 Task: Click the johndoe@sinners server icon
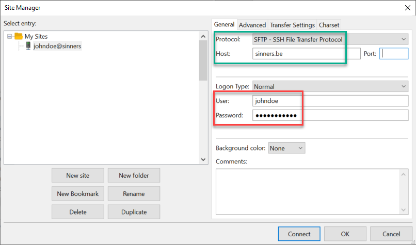tap(28, 46)
